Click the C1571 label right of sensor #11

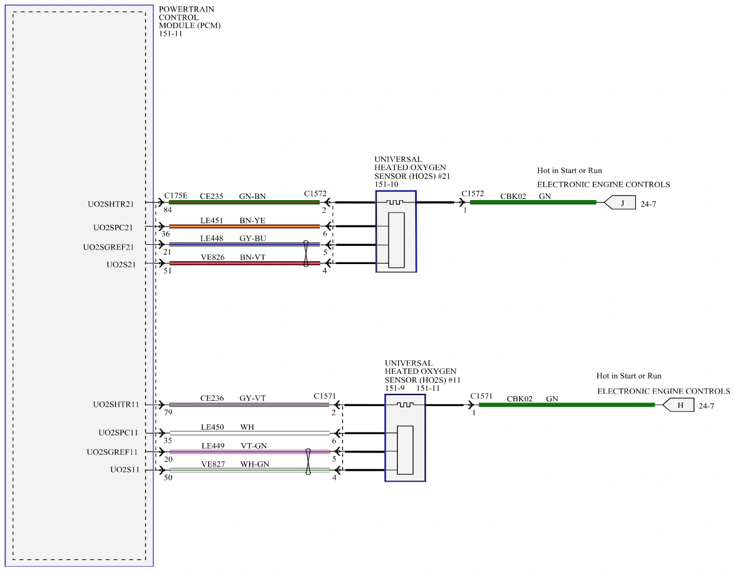[x=481, y=396]
